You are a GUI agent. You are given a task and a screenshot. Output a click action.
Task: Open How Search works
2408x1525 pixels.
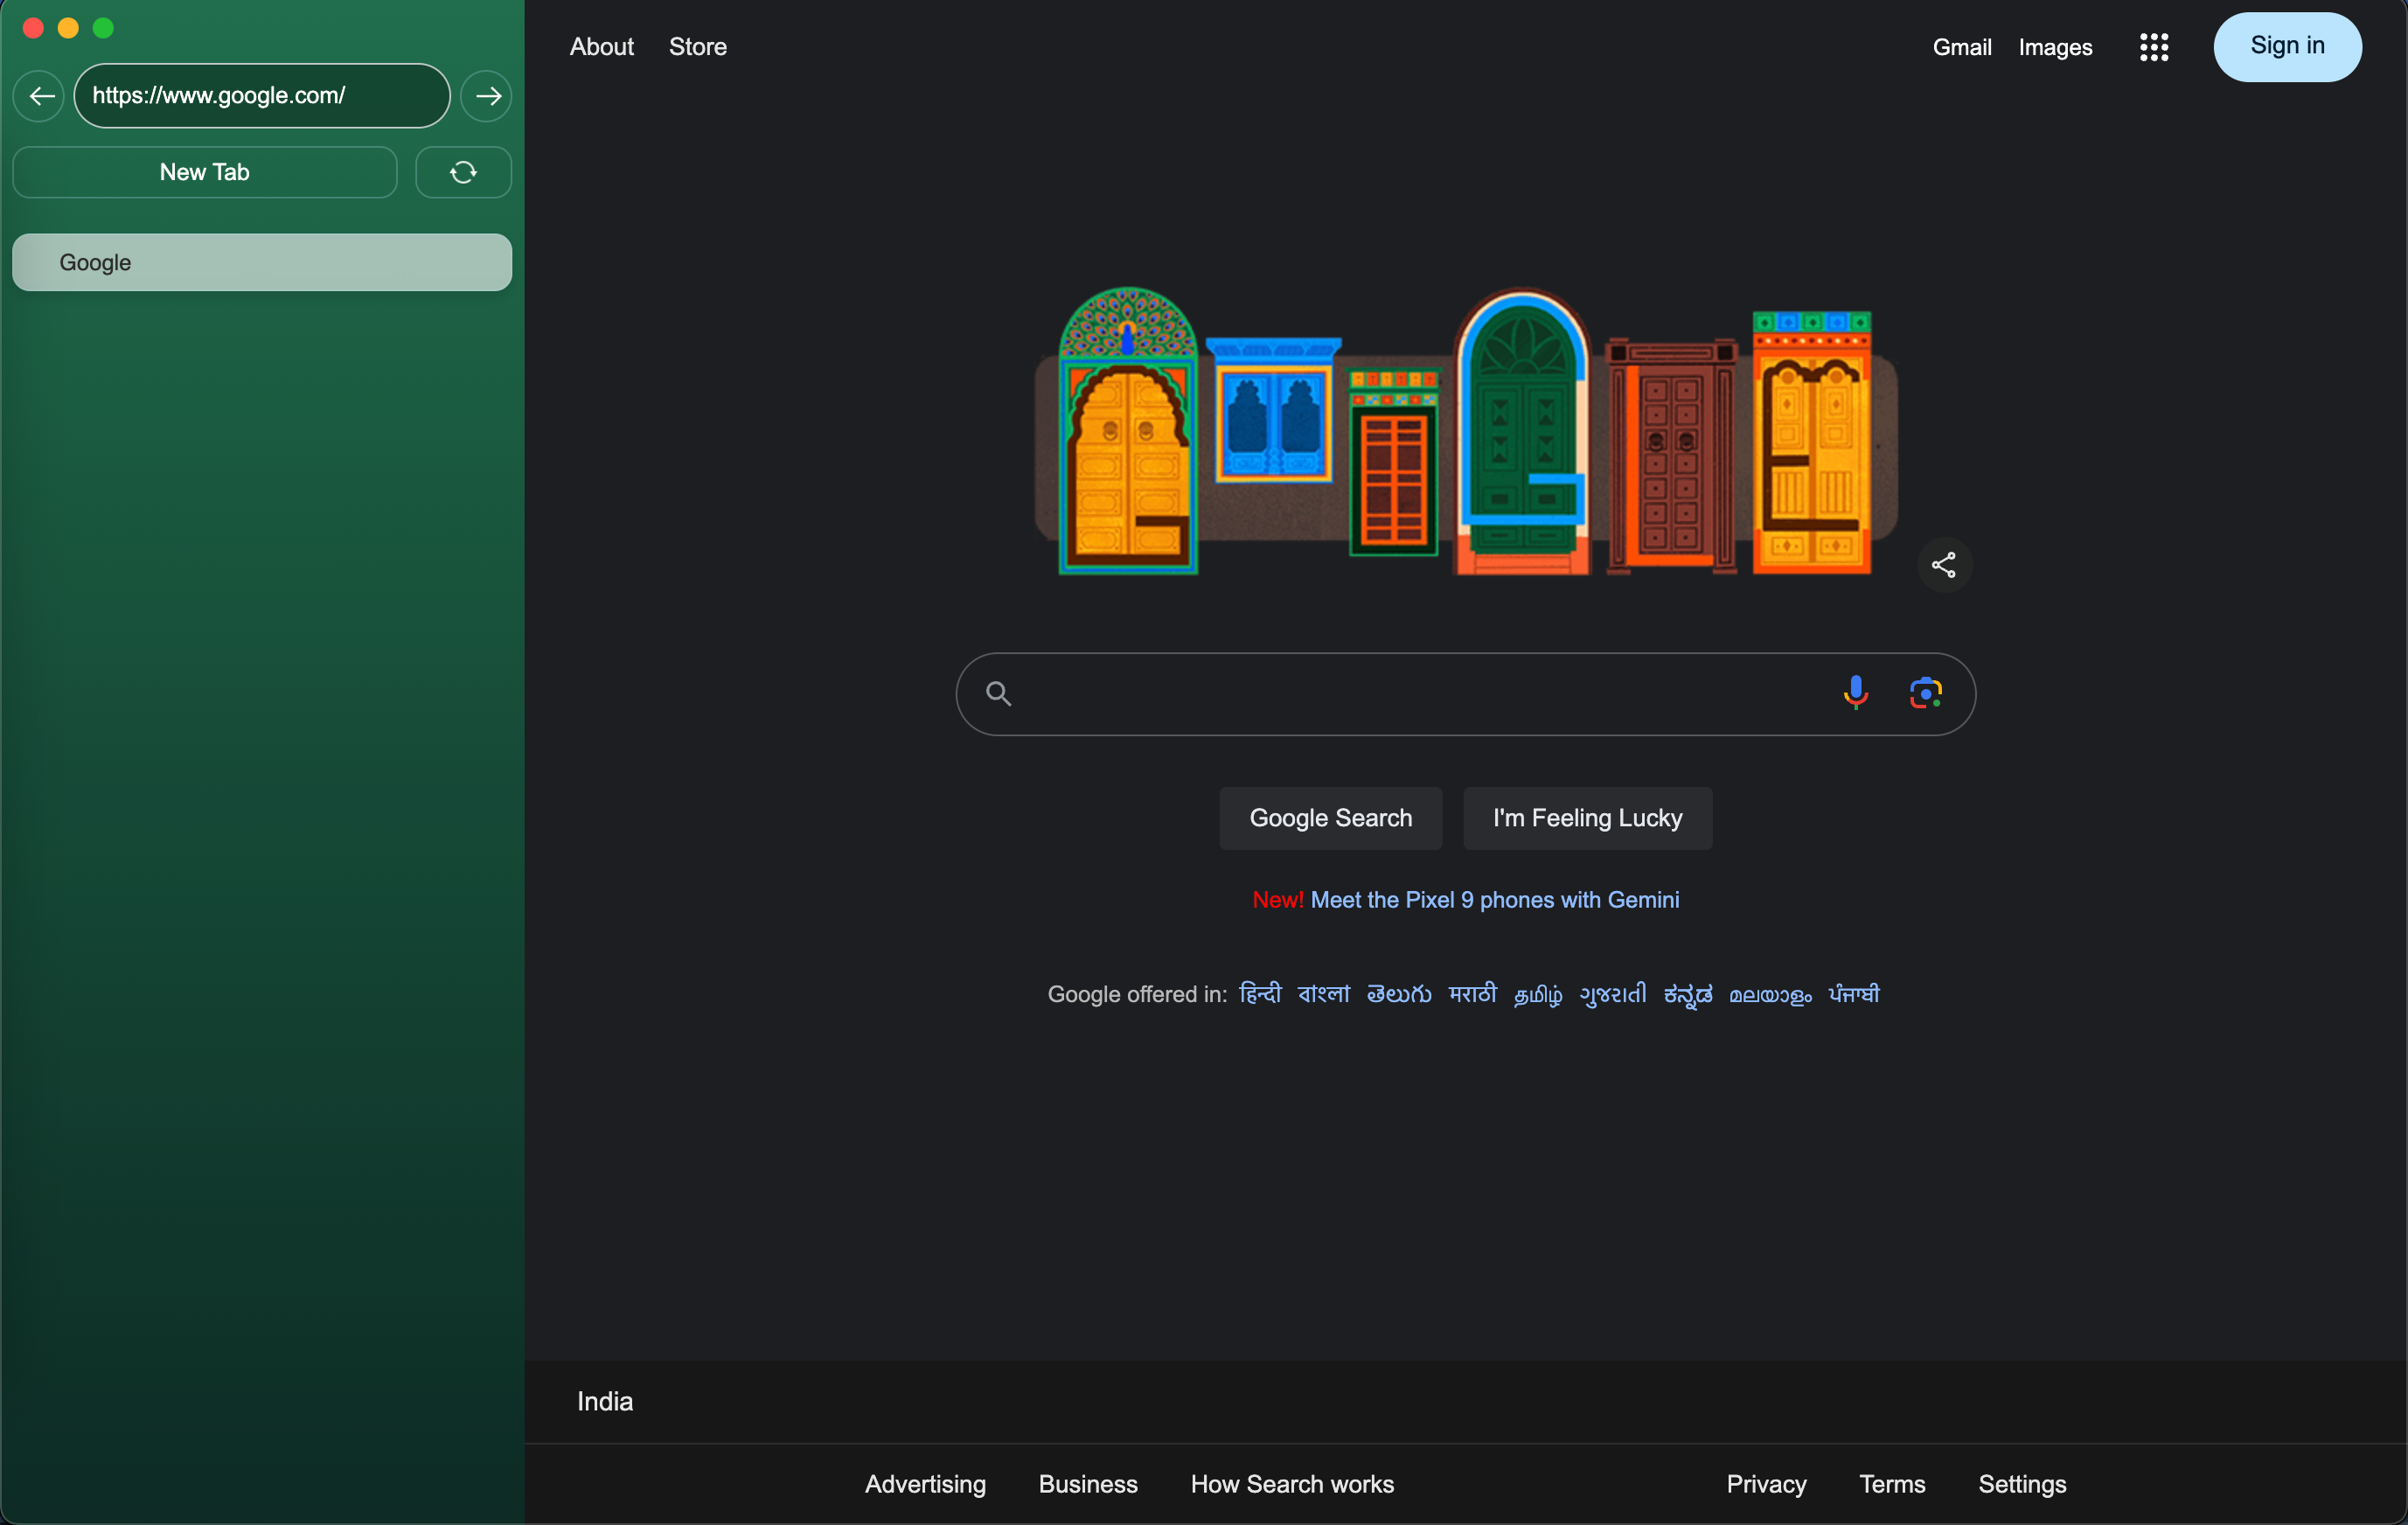tap(1292, 1484)
